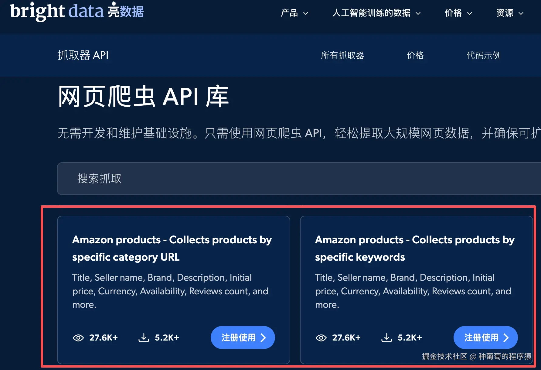Image resolution: width=541 pixels, height=370 pixels.
Task: Select the 5.2K+ downloads count on category URL card
Action: [x=167, y=338]
